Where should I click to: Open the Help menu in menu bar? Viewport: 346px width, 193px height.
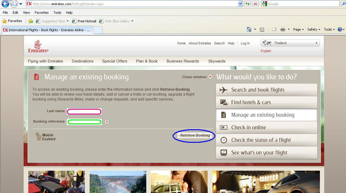click(x=69, y=13)
